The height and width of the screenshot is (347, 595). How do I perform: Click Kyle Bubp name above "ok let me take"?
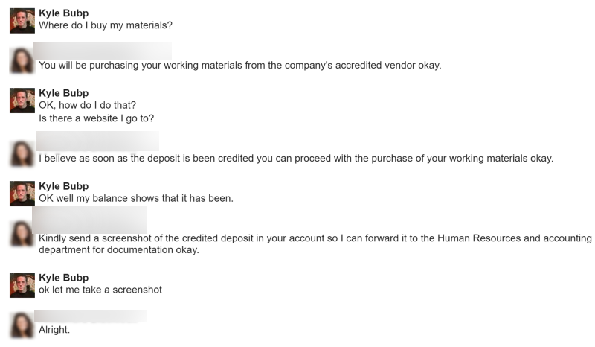(x=63, y=278)
